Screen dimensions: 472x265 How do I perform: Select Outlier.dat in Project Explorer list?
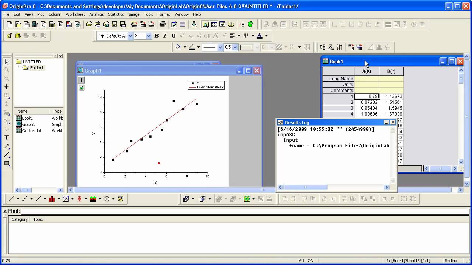coord(32,131)
